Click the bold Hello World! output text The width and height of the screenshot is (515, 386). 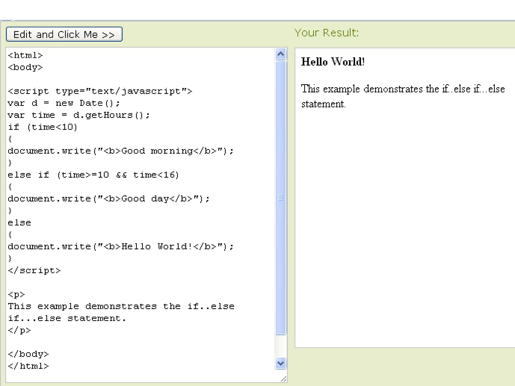[x=333, y=62]
